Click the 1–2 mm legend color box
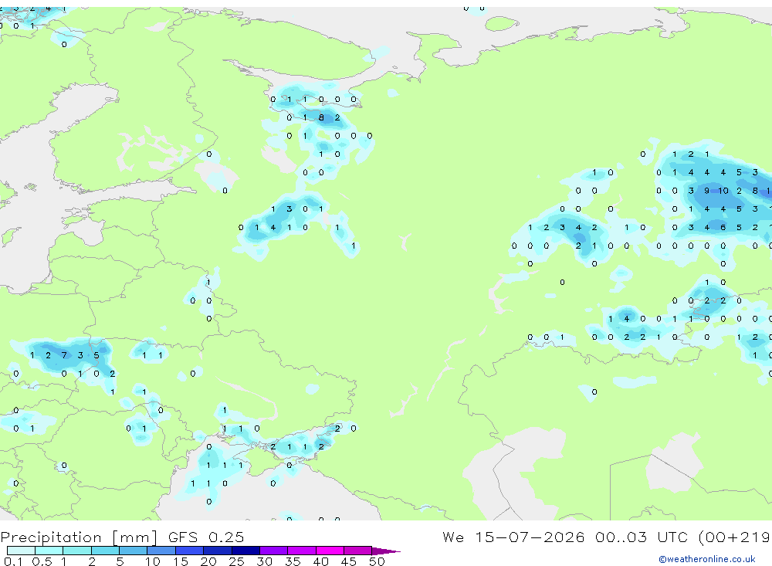This screenshot has height=566, width=772. 76,551
